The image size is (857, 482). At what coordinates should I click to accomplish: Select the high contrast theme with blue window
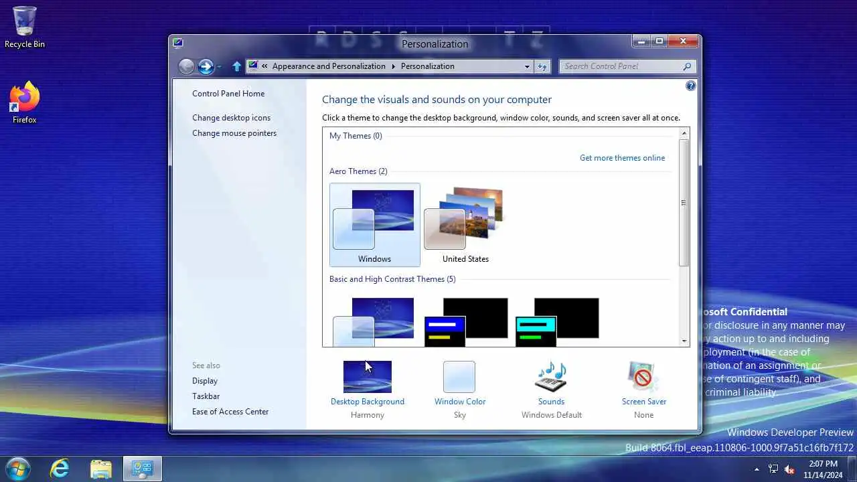(466, 321)
